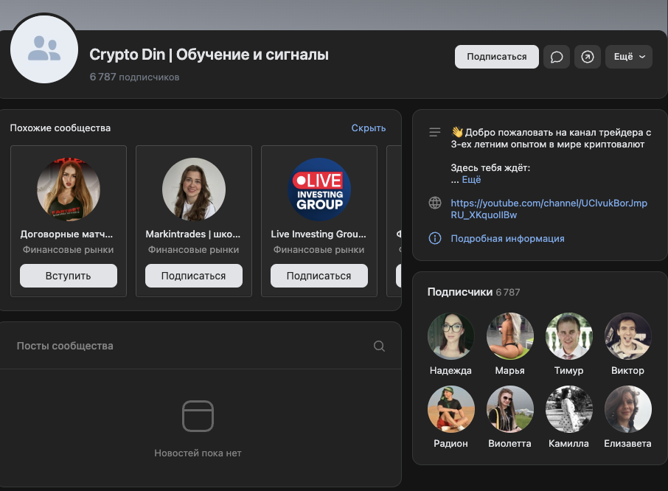This screenshot has height=491, width=668.
Task: Open Подробная информация link
Action: tap(507, 238)
